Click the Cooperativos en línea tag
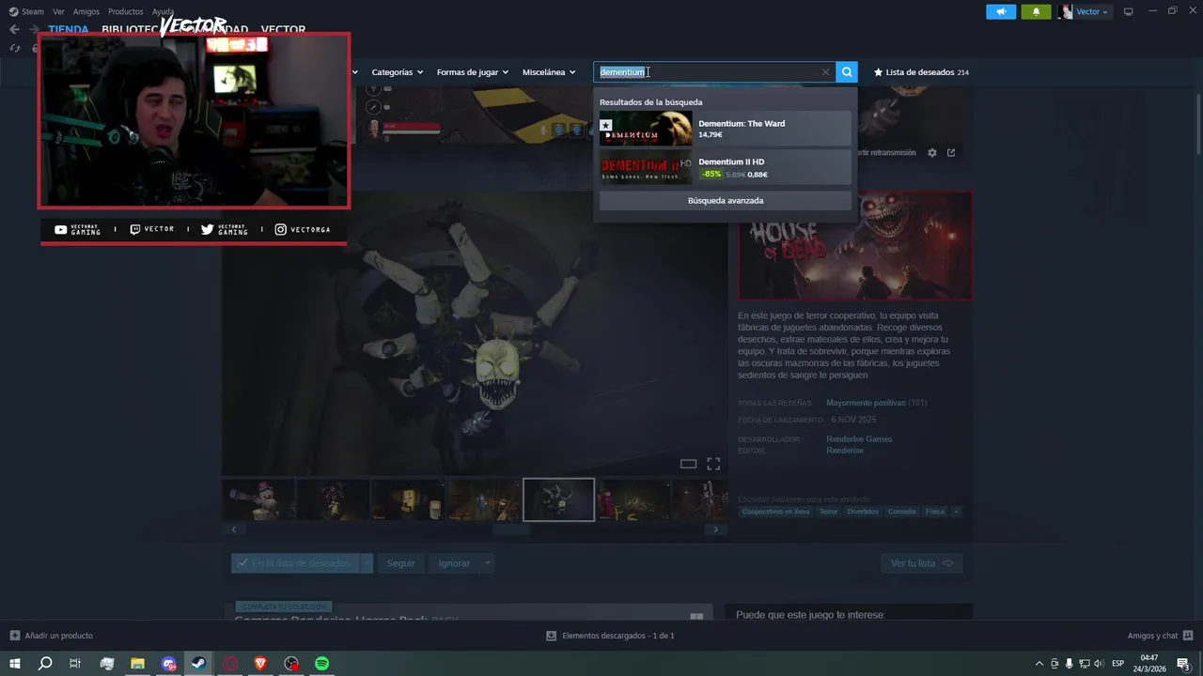 (775, 512)
